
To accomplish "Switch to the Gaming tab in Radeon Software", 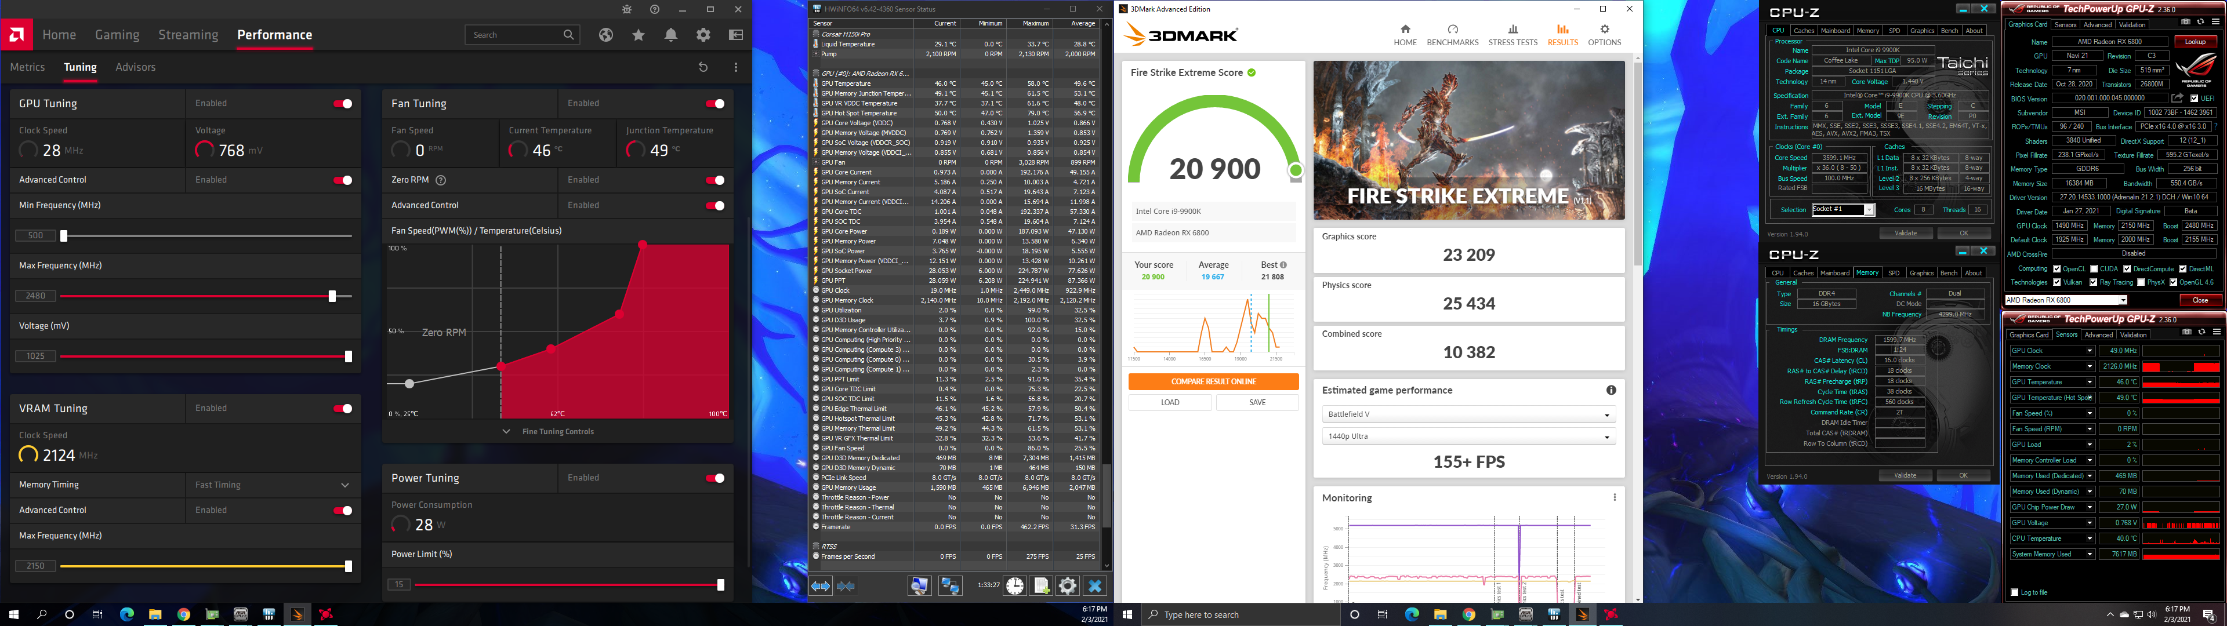I will [118, 35].
